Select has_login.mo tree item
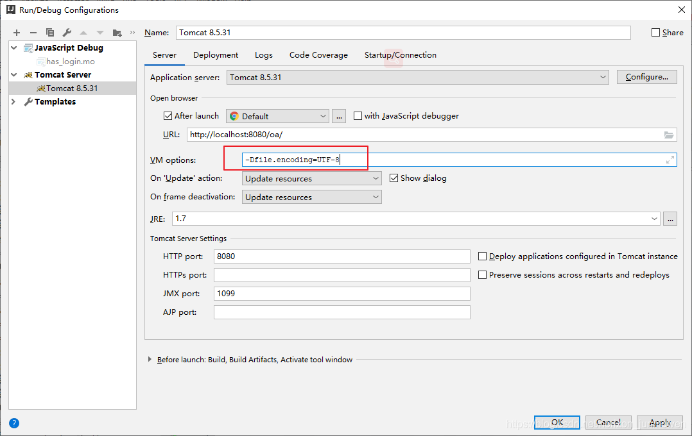Screen dimensions: 692x436 71,62
